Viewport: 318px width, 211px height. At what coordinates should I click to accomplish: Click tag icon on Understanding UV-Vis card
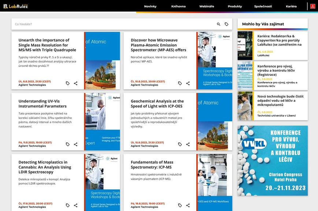coord(67,144)
